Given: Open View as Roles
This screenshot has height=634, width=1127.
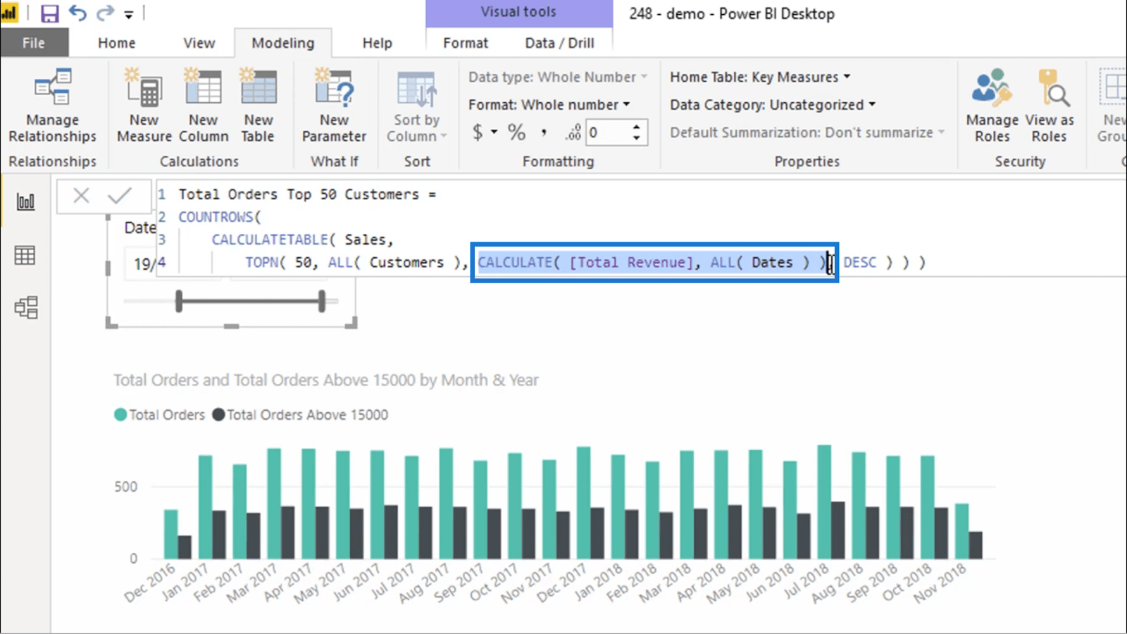Looking at the screenshot, I should (1050, 106).
